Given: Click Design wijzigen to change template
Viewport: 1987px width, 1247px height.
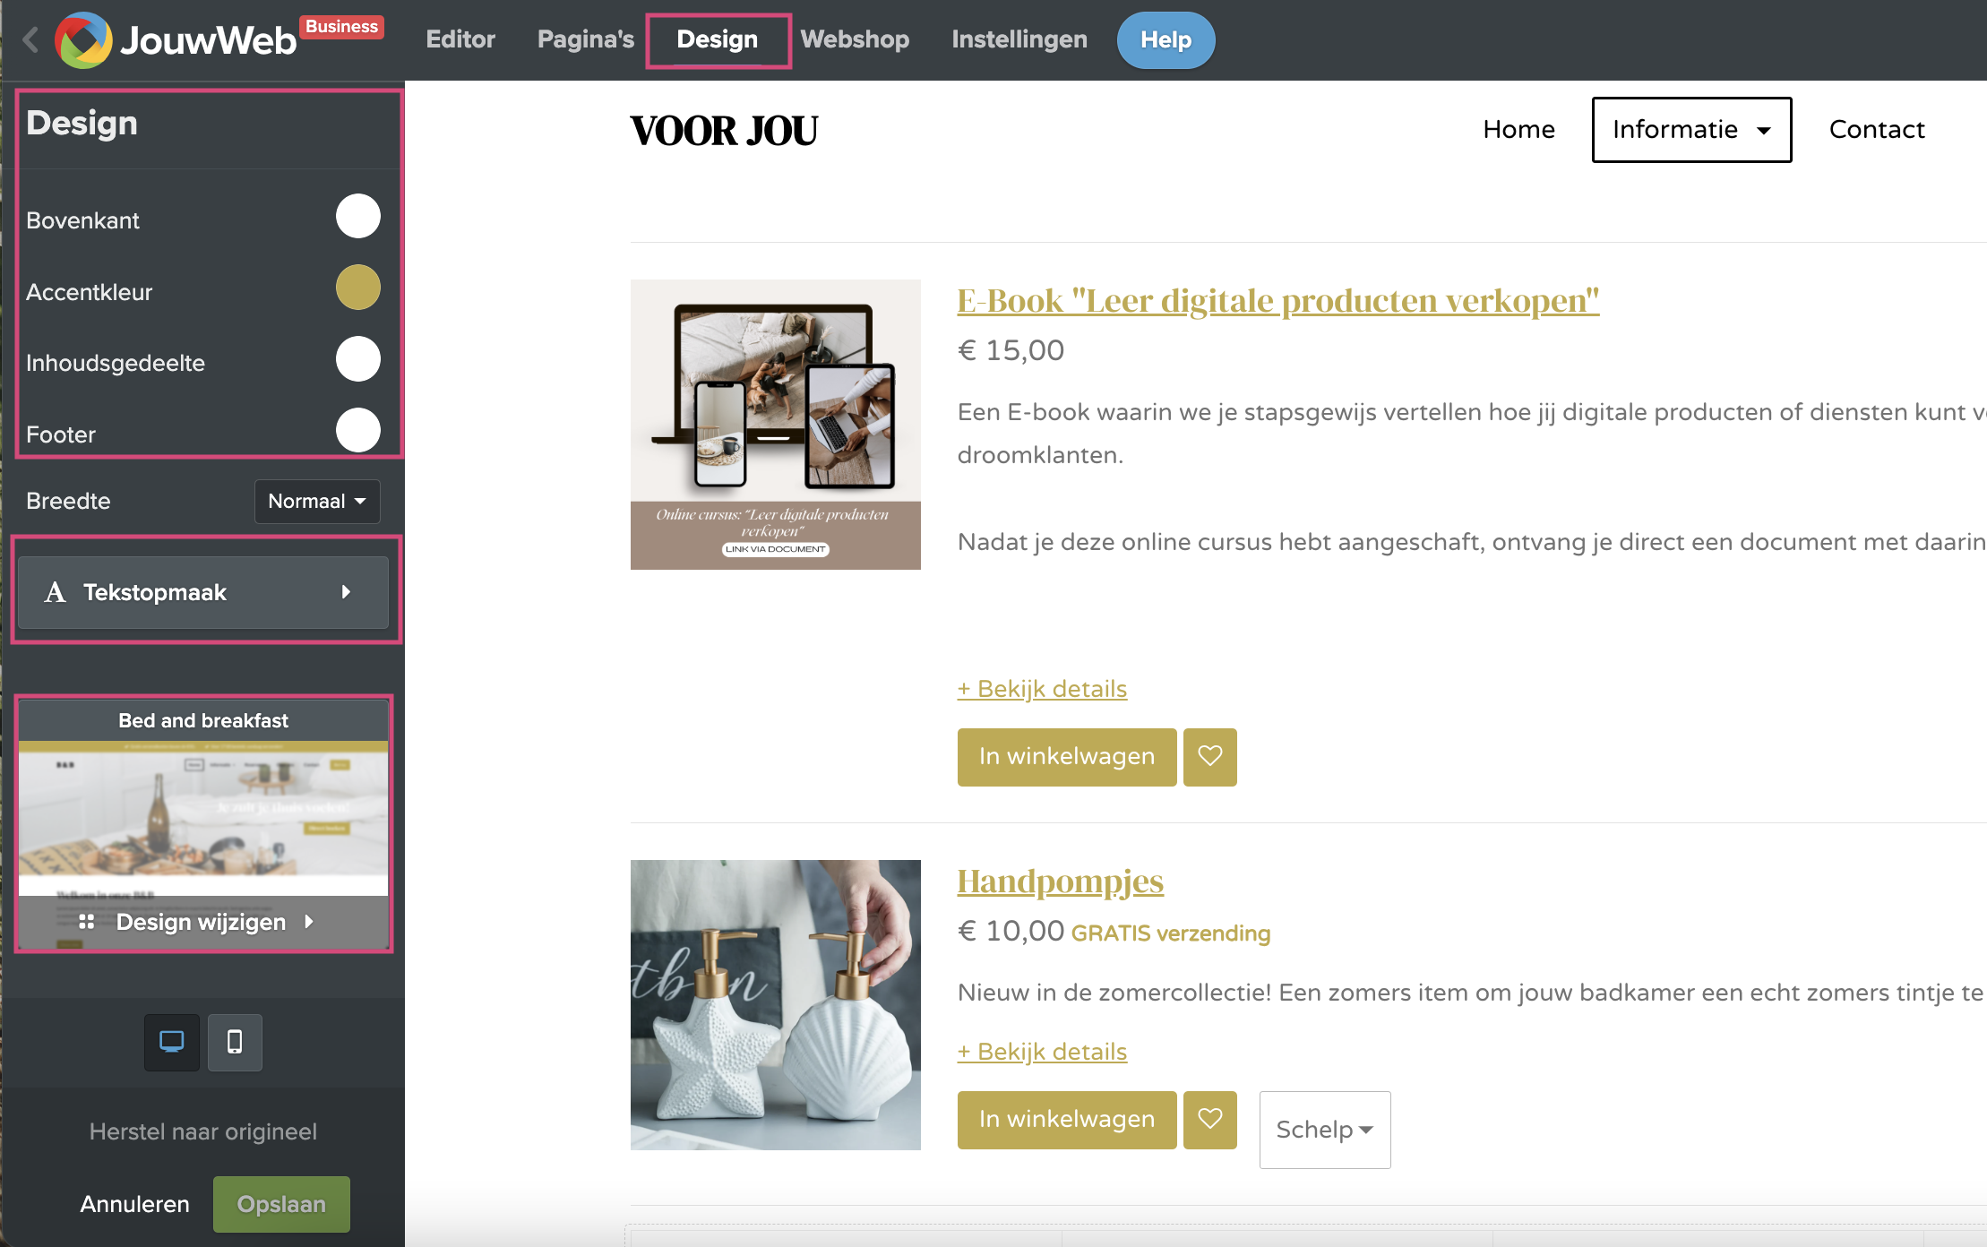Looking at the screenshot, I should 203,922.
